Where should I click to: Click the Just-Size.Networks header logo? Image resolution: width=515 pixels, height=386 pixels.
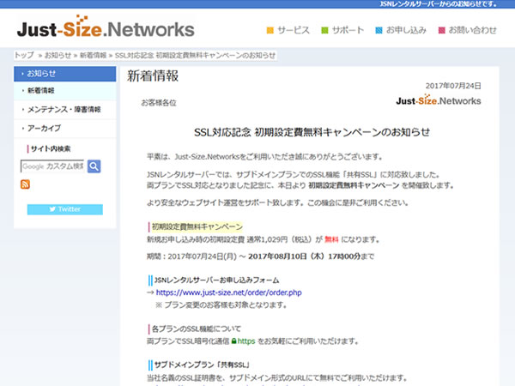coord(106,27)
